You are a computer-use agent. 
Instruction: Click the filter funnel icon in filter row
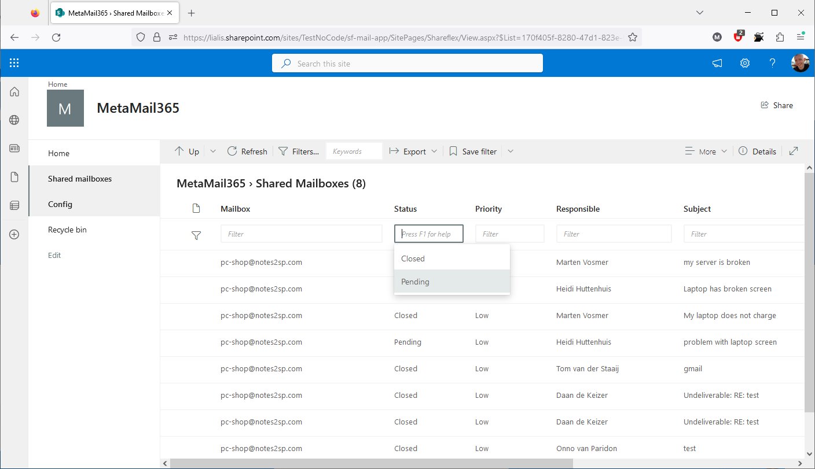click(x=196, y=235)
